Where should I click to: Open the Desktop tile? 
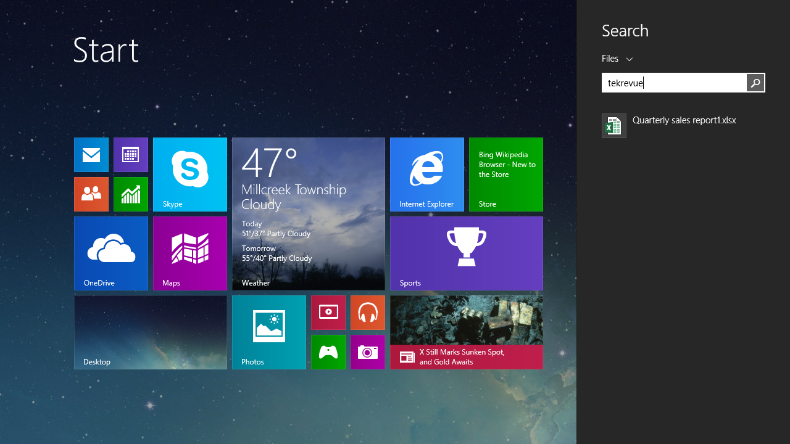click(151, 332)
